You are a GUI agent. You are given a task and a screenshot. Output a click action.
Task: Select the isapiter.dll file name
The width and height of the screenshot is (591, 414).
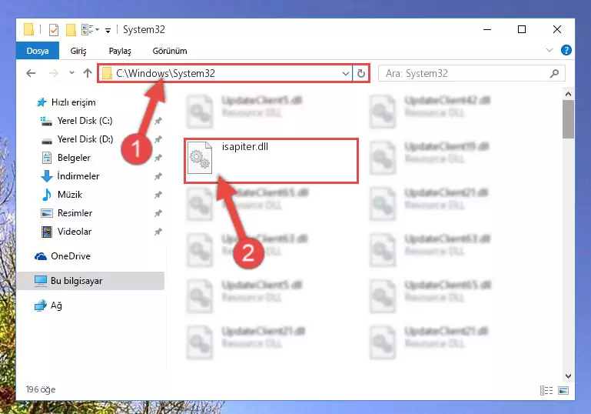tap(245, 146)
